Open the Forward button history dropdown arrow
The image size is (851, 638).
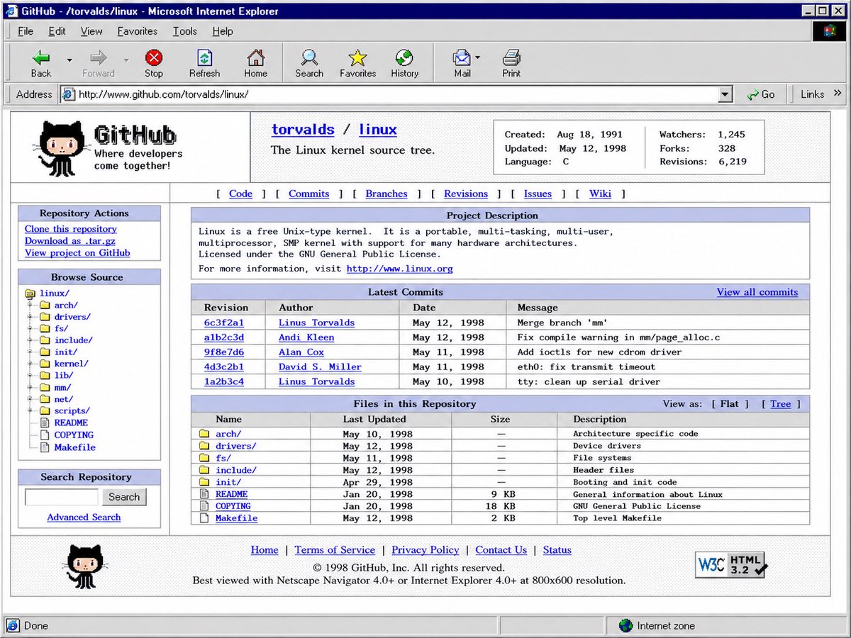click(126, 60)
